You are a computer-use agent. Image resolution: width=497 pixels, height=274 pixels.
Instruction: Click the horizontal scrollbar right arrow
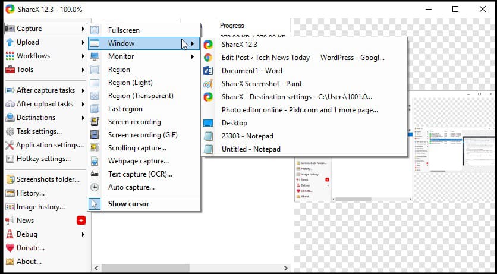coord(285,268)
